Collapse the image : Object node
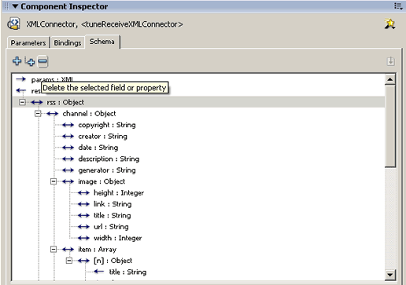The image size is (406, 285). tap(54, 181)
